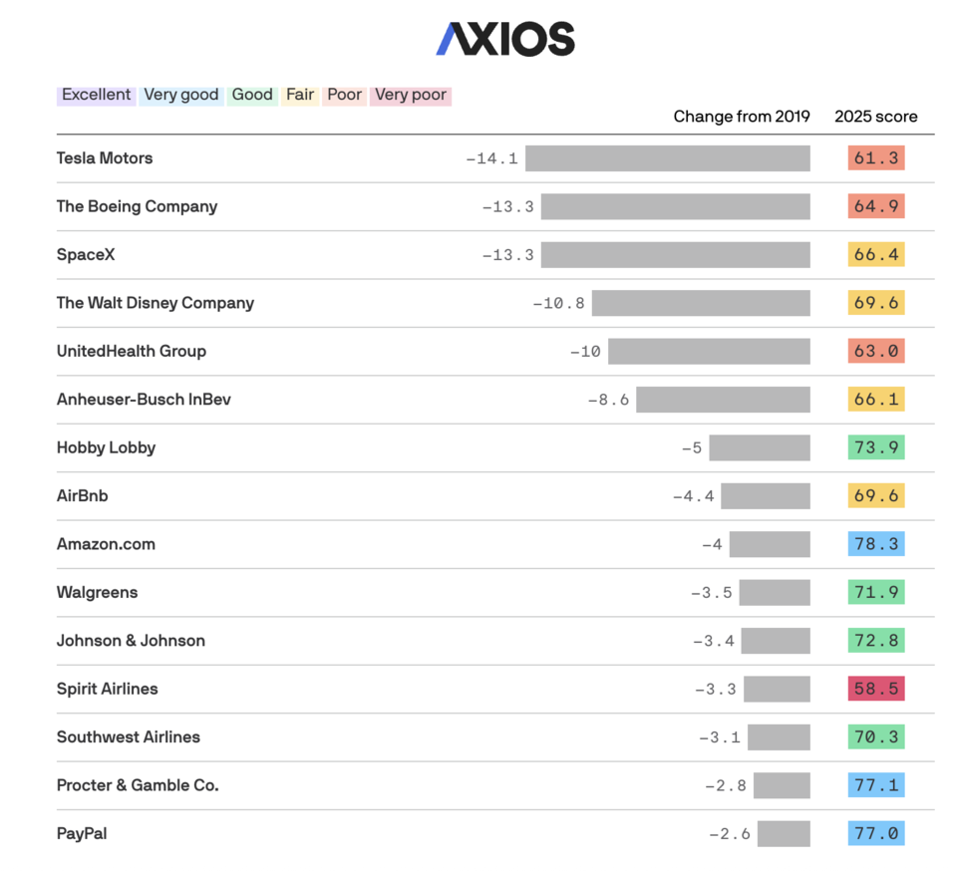The image size is (957, 871).
Task: Click the Fair legend label
Action: coord(300,95)
